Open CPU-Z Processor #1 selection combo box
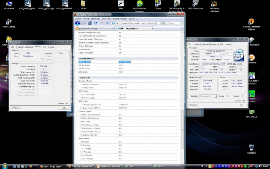This screenshot has width=270, height=169. 208,96
